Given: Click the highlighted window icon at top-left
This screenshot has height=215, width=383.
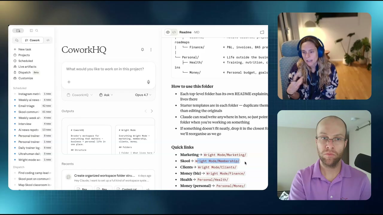Looking at the screenshot, I should click(x=18, y=30).
